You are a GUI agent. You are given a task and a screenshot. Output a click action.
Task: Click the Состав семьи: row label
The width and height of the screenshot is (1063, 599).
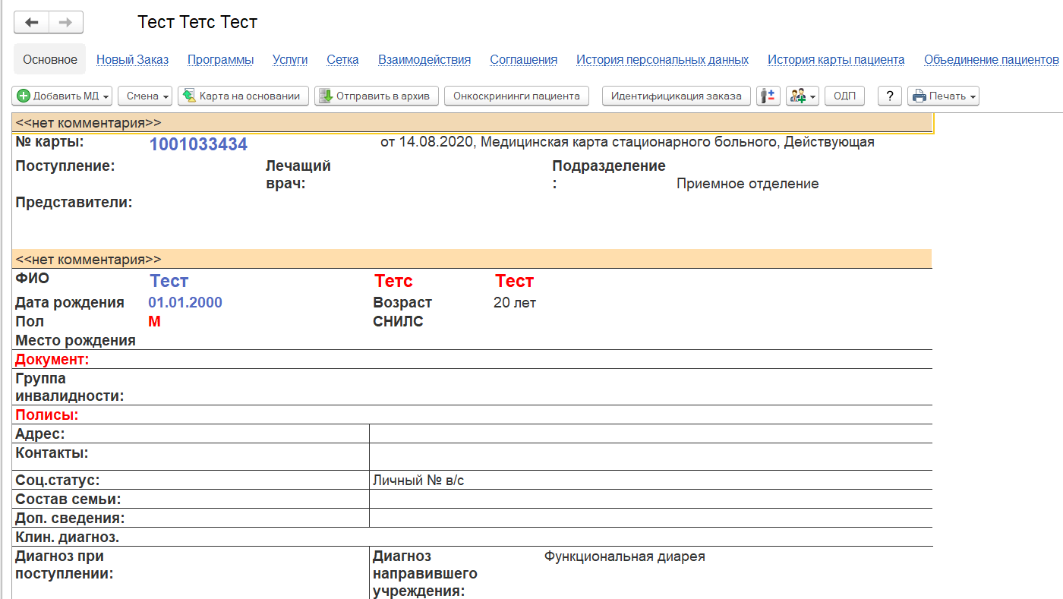click(68, 499)
